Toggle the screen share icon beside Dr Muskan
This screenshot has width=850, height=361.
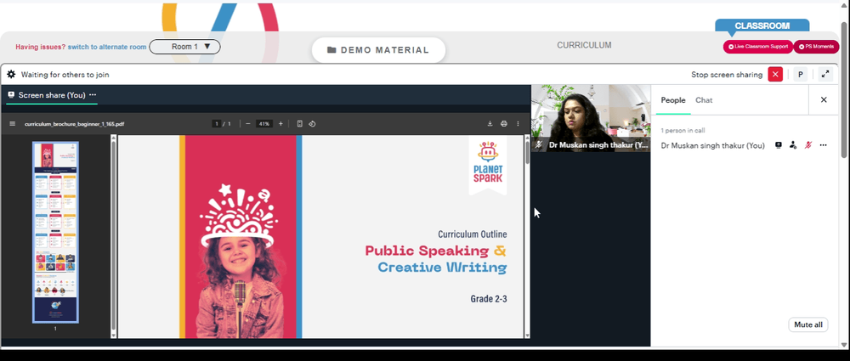779,145
